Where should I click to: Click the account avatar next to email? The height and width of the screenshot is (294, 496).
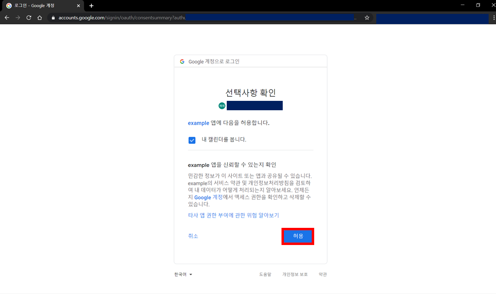(222, 106)
